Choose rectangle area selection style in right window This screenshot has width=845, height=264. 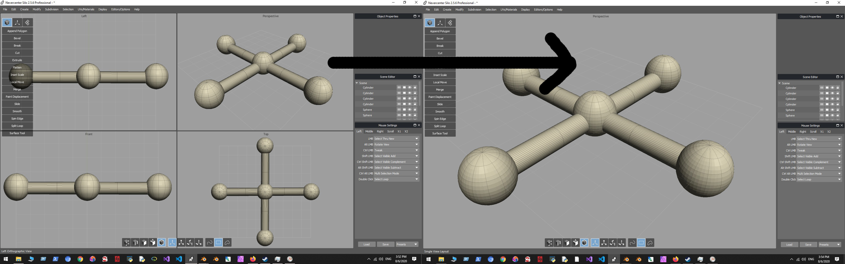point(641,243)
